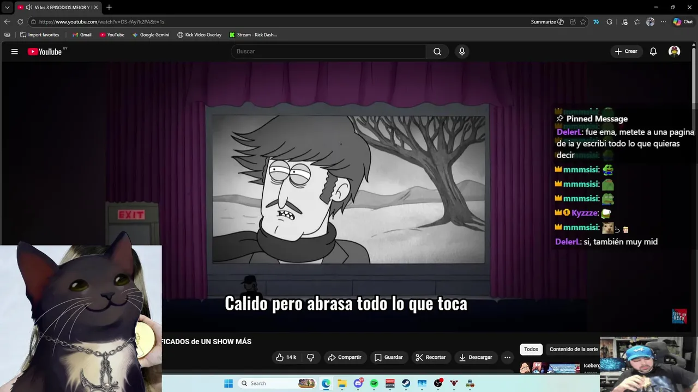
Task: Click the taskbar Search box
Action: click(278, 383)
